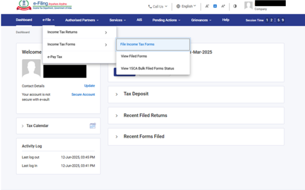The height and width of the screenshot is (190, 305).
Task: Click the Update contact details link
Action: click(x=89, y=86)
